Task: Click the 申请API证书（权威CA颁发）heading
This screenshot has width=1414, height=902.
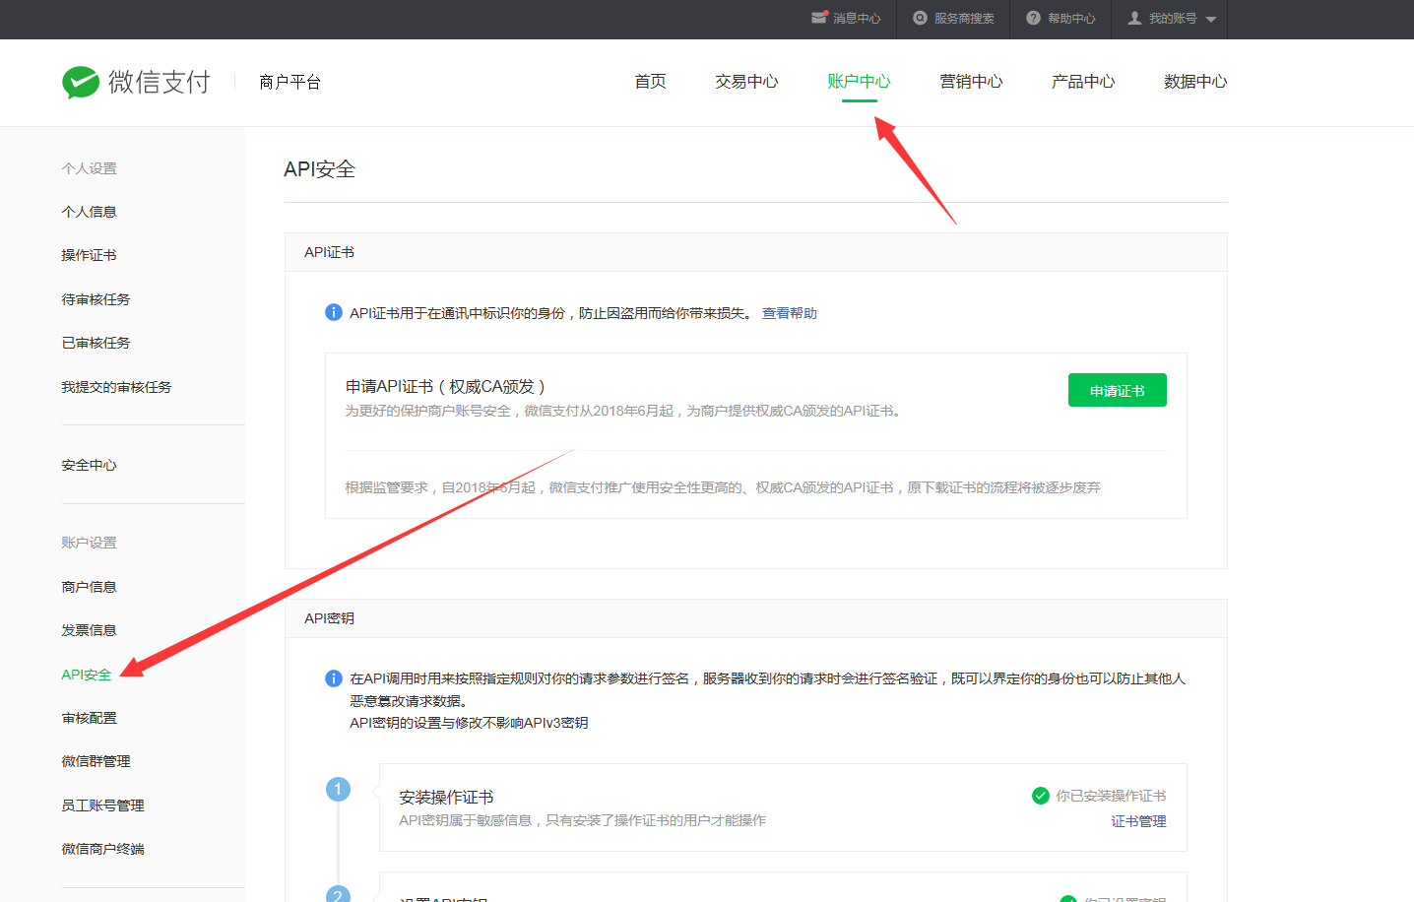Action: point(445,387)
